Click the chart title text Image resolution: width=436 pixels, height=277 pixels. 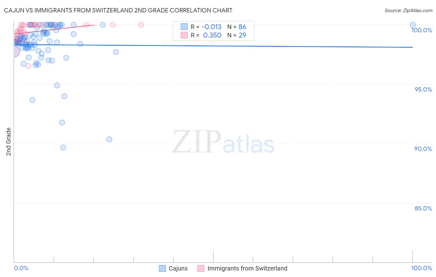pyautogui.click(x=118, y=10)
